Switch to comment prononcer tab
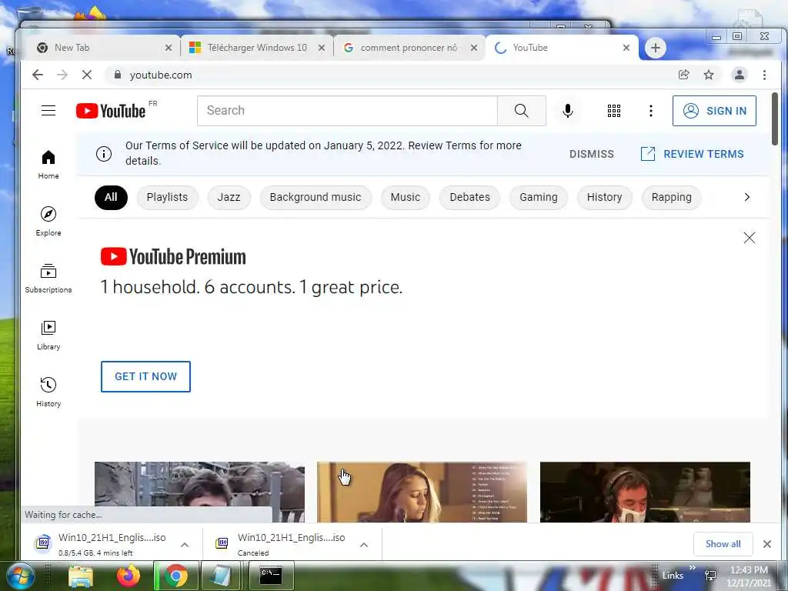 click(409, 48)
